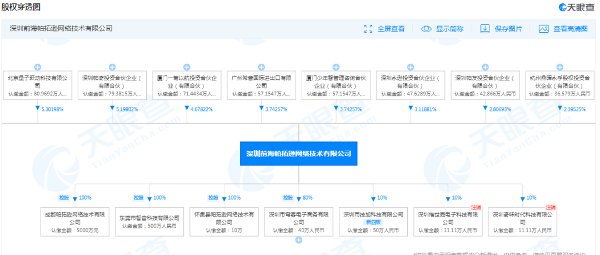Click 控股 tag above 东莞市智睿科技
Image resolution: width=600 pixels, height=255 pixels.
[138, 198]
